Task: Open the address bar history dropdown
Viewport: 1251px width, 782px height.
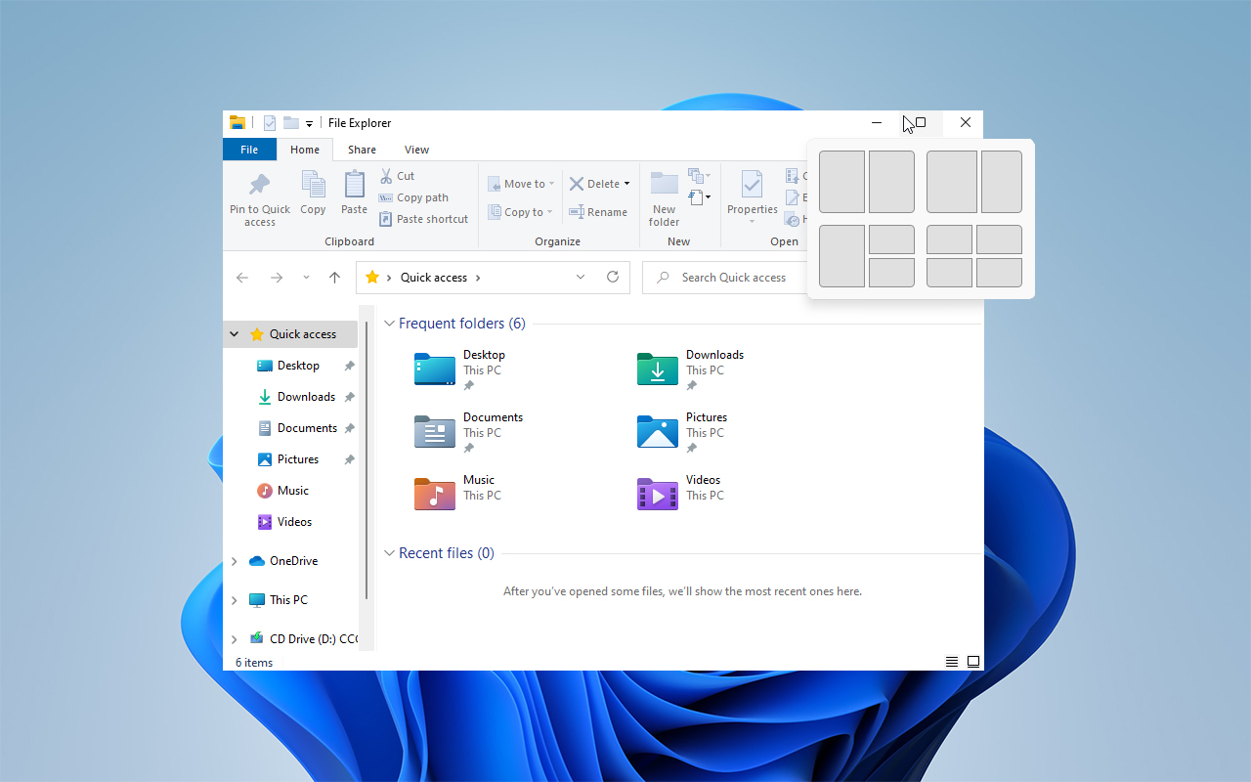Action: tap(581, 278)
